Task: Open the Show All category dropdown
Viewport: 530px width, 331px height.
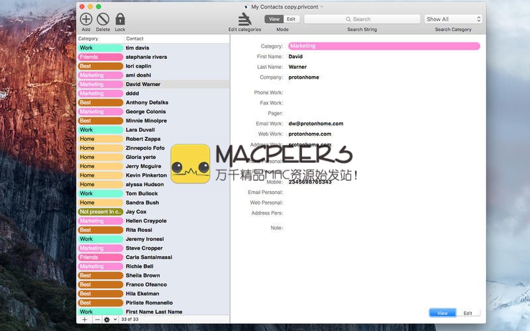Action: [x=453, y=19]
